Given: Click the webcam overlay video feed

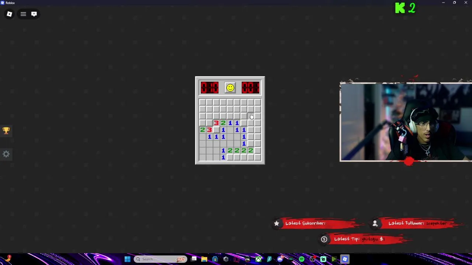Looking at the screenshot, I should point(406,122).
